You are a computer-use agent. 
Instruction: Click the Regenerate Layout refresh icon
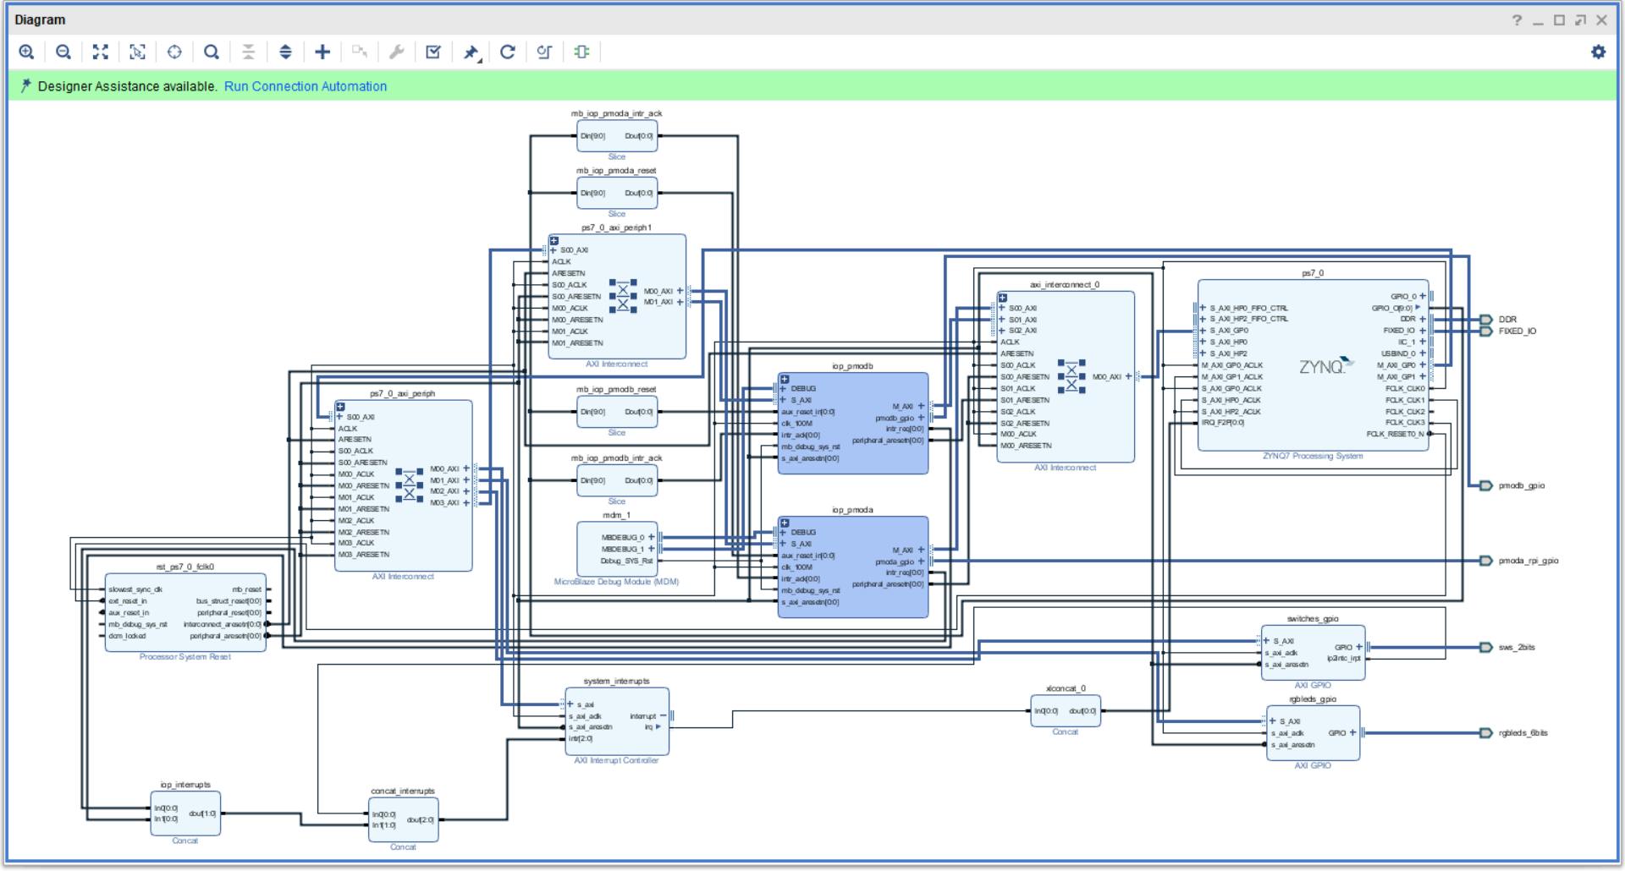pyautogui.click(x=508, y=52)
